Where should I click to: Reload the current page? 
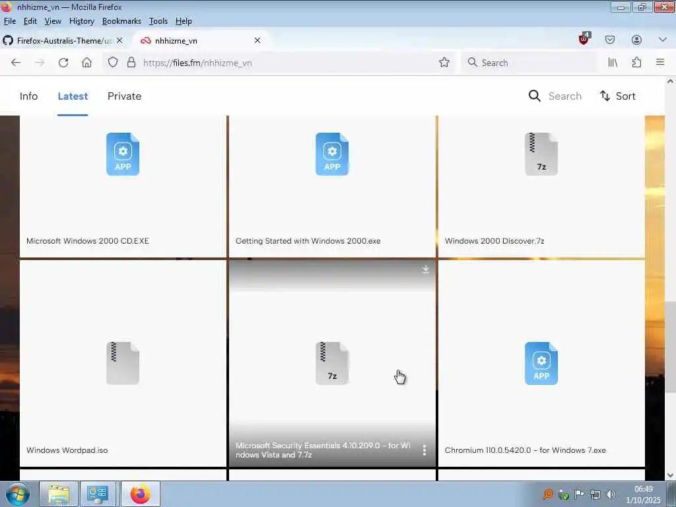point(63,63)
